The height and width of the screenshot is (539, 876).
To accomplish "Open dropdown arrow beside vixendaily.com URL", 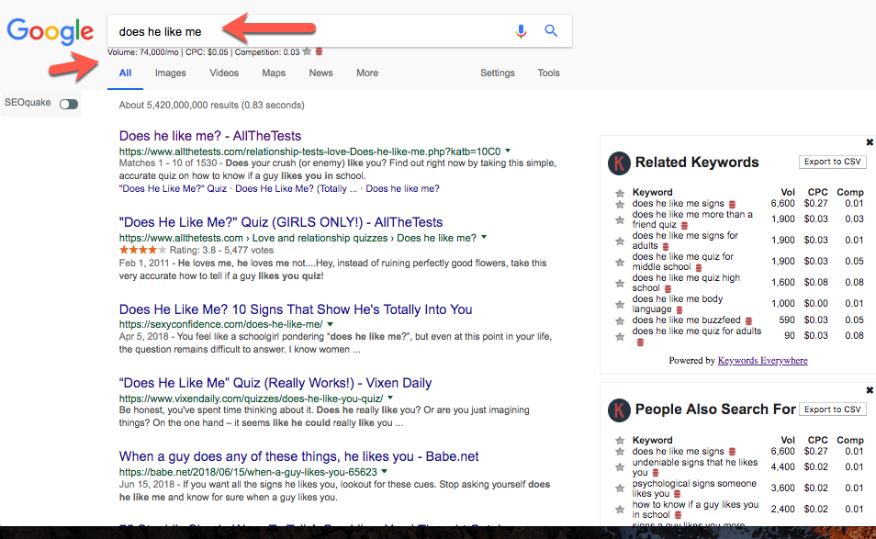I will click(x=390, y=398).
